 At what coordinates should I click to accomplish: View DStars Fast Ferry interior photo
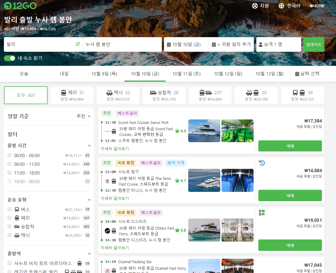coord(237,230)
